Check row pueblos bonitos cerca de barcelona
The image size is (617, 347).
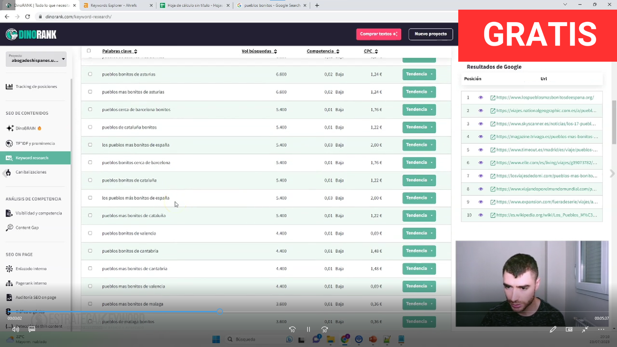coord(90,162)
